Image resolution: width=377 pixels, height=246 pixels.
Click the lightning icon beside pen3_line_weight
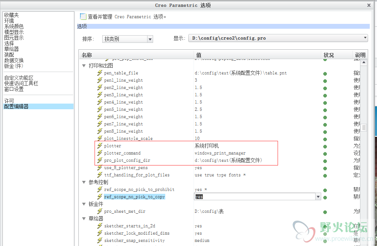pyautogui.click(x=100, y=95)
